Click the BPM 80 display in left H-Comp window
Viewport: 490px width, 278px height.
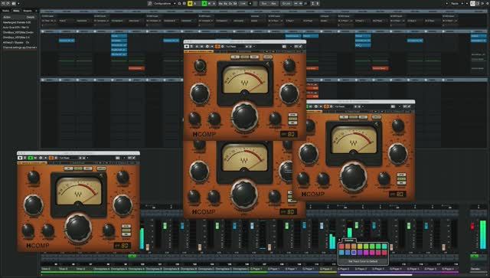(x=122, y=246)
